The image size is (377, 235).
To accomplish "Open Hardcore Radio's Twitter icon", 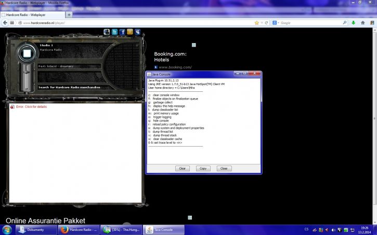I will point(114,32).
